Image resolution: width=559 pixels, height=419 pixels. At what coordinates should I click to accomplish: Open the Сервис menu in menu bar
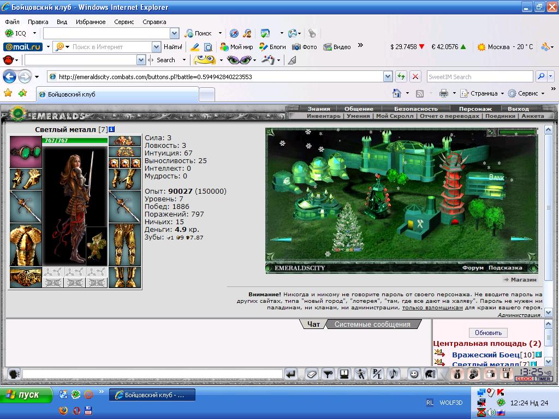click(x=124, y=22)
